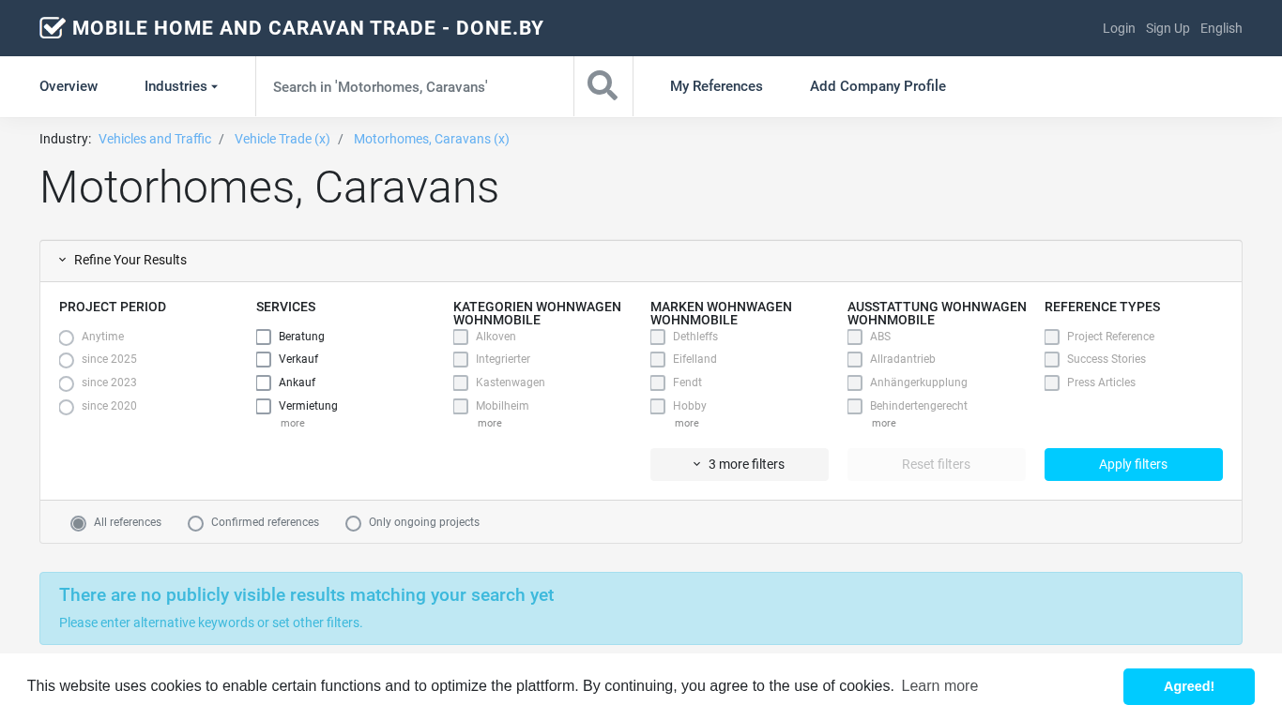Image resolution: width=1282 pixels, height=720 pixels.
Task: Choose the since 2023 project period
Action: (x=67, y=383)
